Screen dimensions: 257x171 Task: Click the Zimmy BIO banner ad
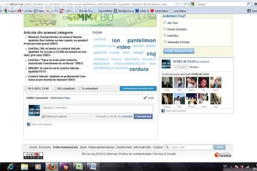coord(90,20)
